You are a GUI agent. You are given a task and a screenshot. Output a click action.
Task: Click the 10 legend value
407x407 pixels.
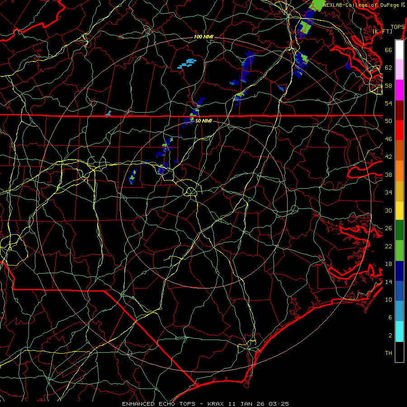(x=388, y=299)
